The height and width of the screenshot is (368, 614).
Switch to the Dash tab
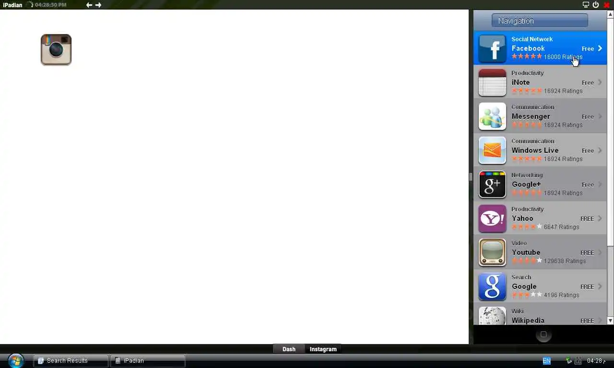(x=289, y=349)
